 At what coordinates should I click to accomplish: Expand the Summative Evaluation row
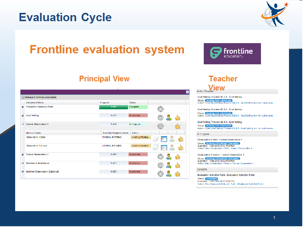[x=23, y=163]
